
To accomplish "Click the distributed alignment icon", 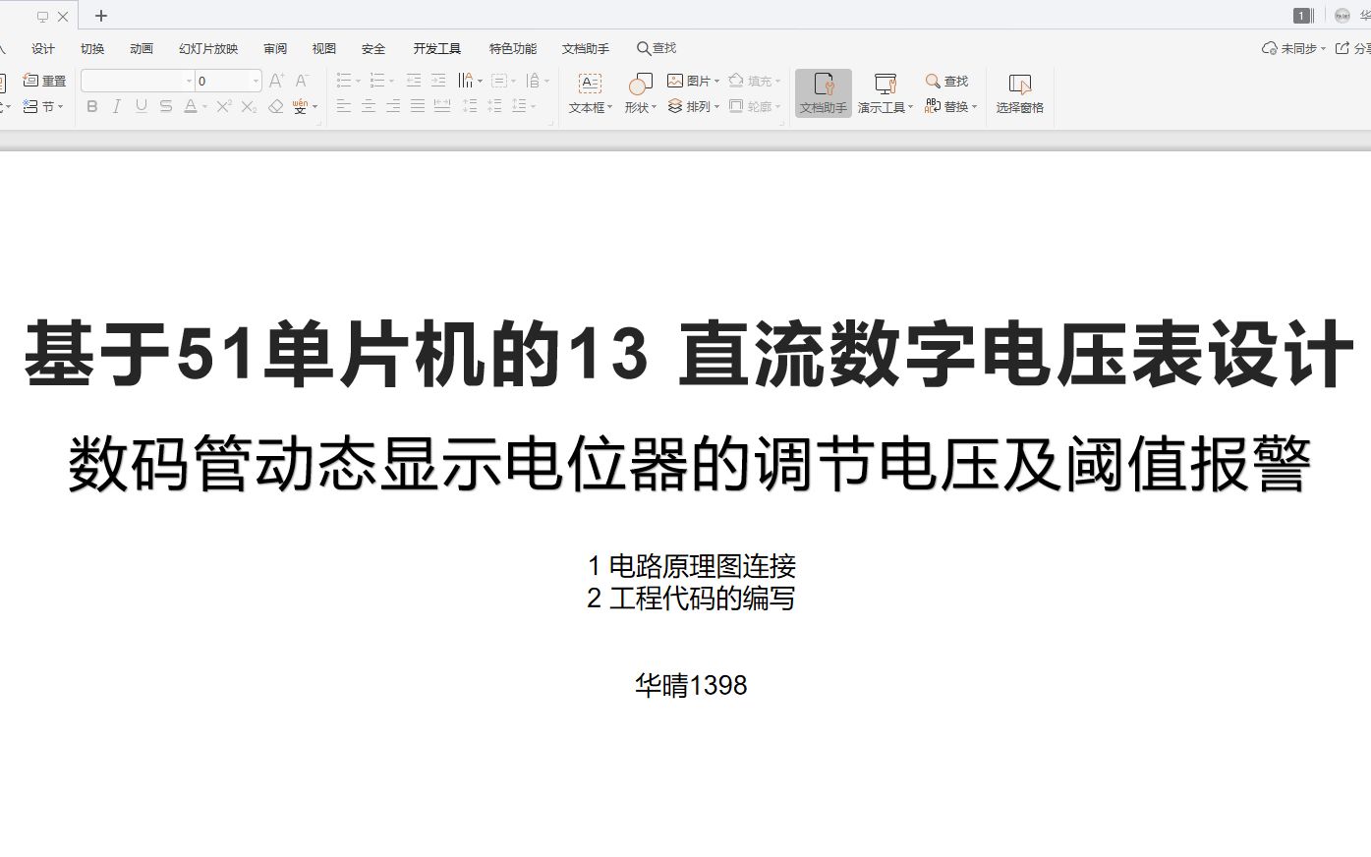I will [442, 106].
